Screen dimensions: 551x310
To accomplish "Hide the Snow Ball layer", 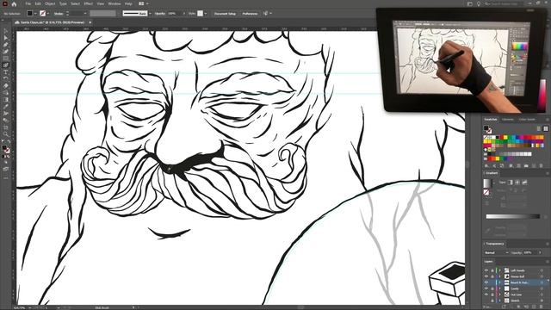I will click(x=486, y=276).
